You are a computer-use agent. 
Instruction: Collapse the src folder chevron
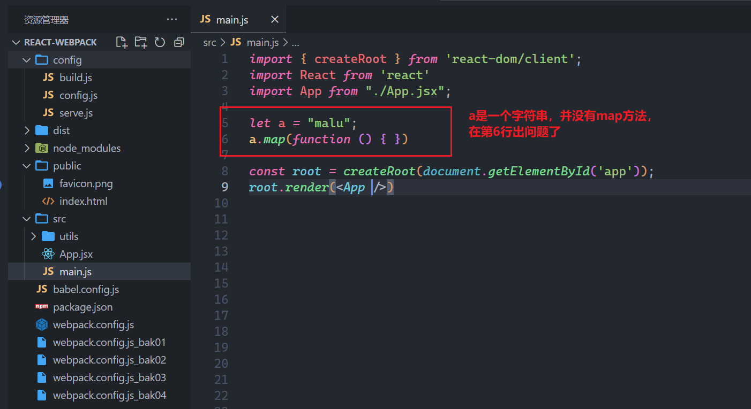point(27,219)
